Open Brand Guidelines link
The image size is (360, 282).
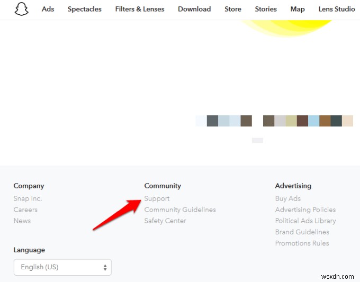click(302, 232)
